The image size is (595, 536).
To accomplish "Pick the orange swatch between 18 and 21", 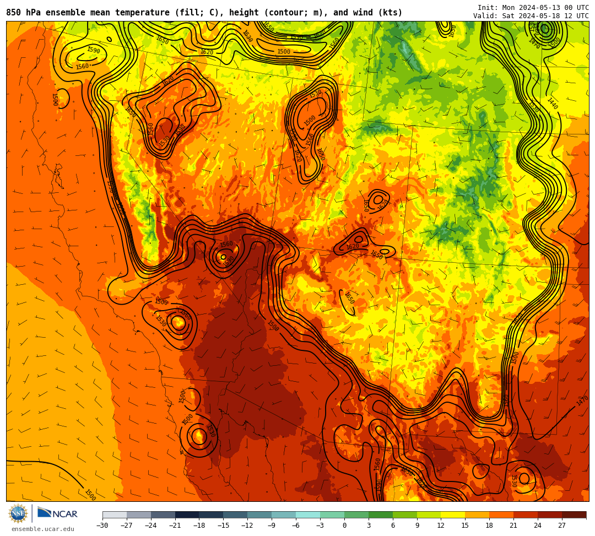I will pos(502,515).
